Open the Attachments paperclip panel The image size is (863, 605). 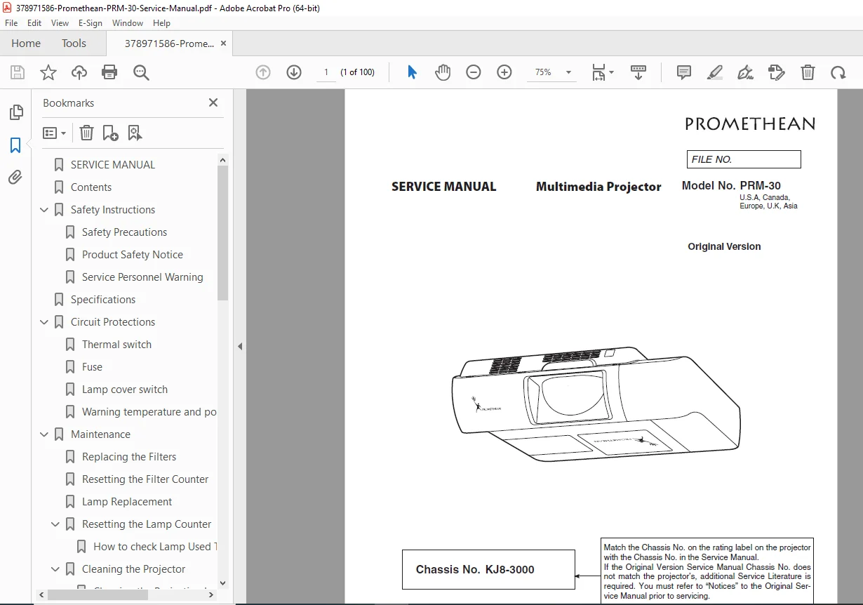coord(15,178)
